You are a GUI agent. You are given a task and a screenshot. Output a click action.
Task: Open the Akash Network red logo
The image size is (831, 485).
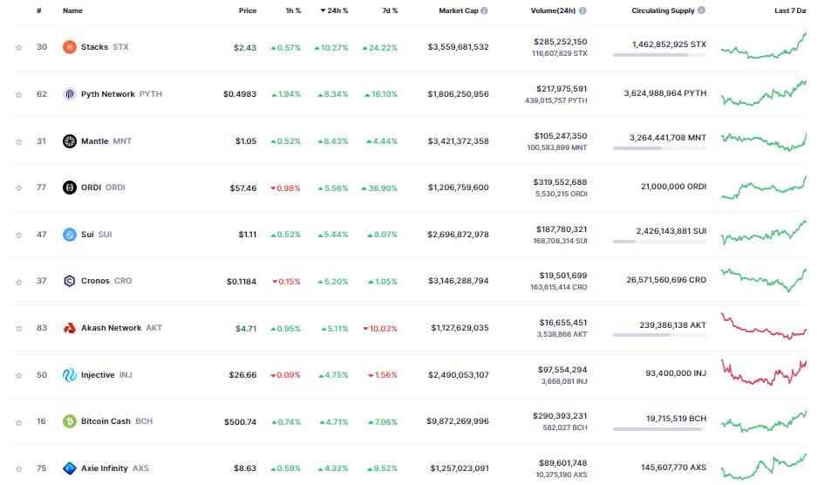coord(70,328)
